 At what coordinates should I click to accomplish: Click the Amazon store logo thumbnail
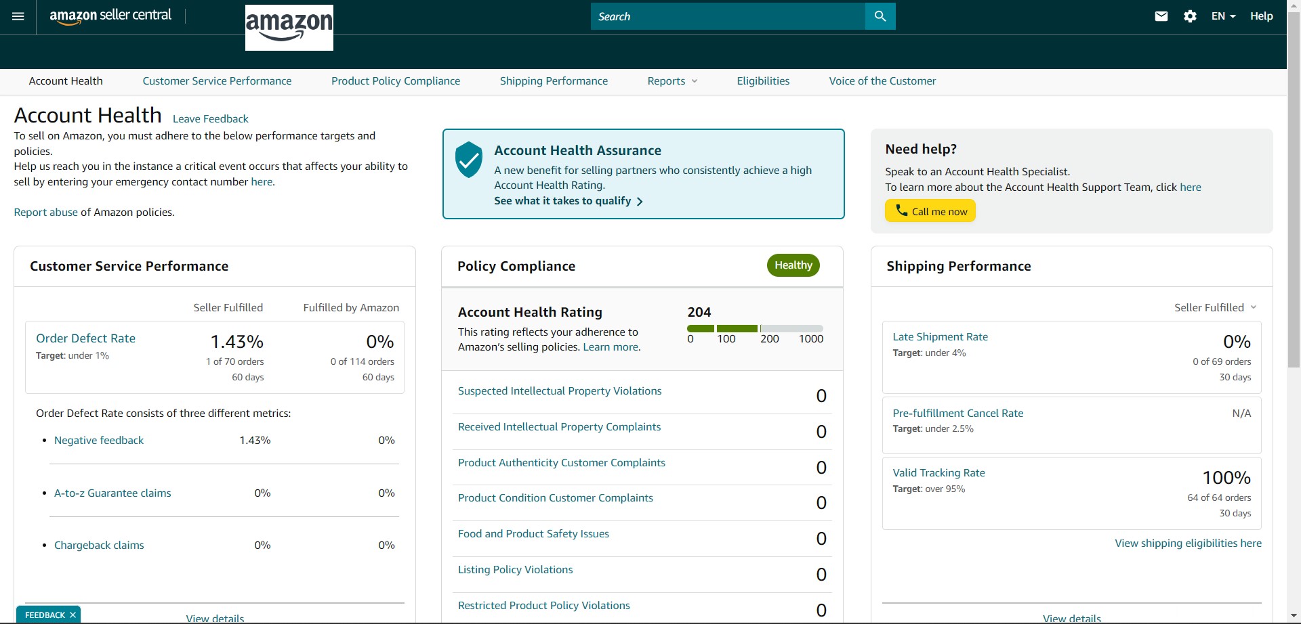tap(289, 28)
